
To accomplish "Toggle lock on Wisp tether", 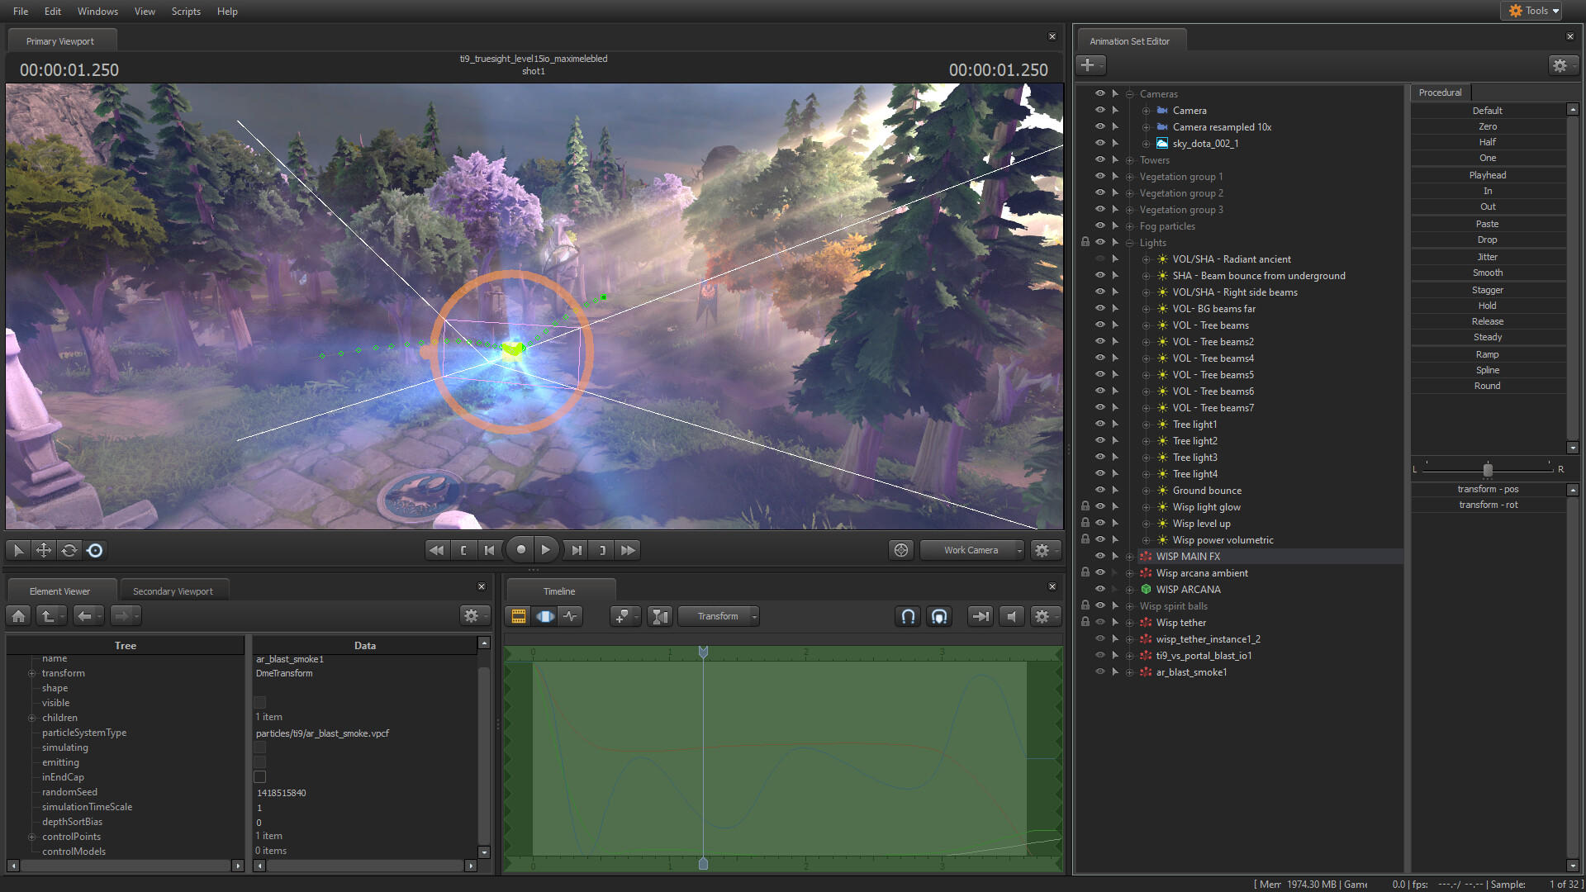I will coord(1085,622).
